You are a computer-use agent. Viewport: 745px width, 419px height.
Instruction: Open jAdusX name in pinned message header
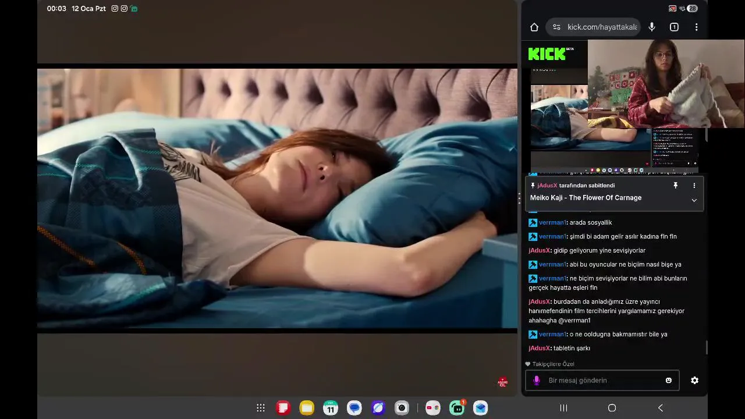547,186
